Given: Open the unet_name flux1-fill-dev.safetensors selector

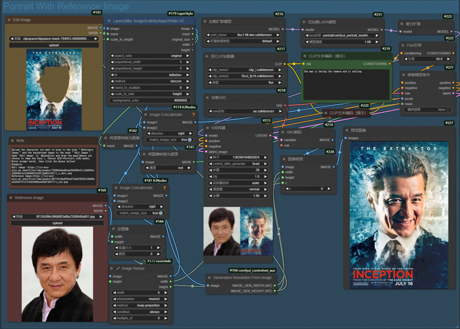Looking at the screenshot, I should pos(243,35).
